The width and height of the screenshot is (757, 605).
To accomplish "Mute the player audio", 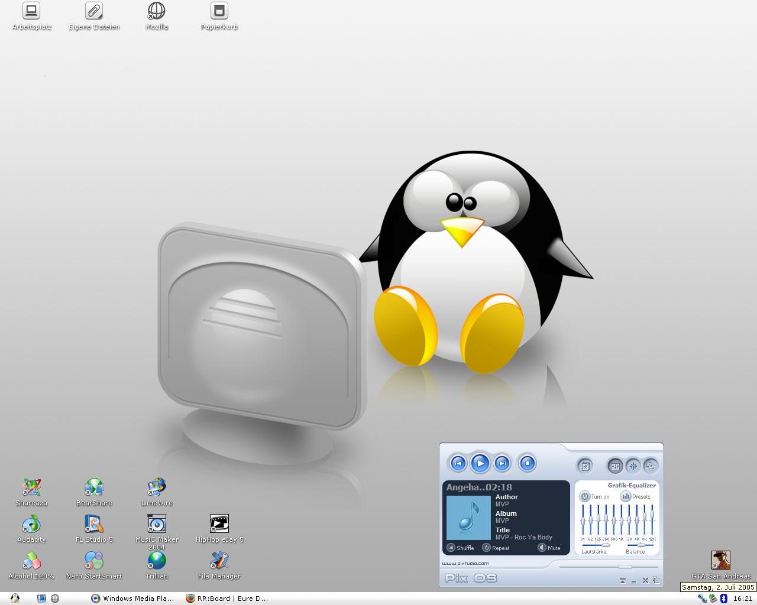I will tap(549, 548).
